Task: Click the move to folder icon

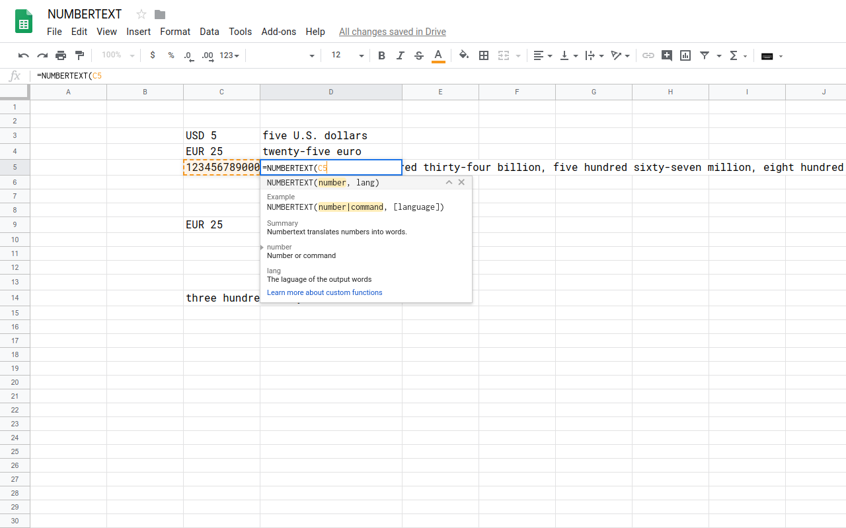Action: coord(160,15)
